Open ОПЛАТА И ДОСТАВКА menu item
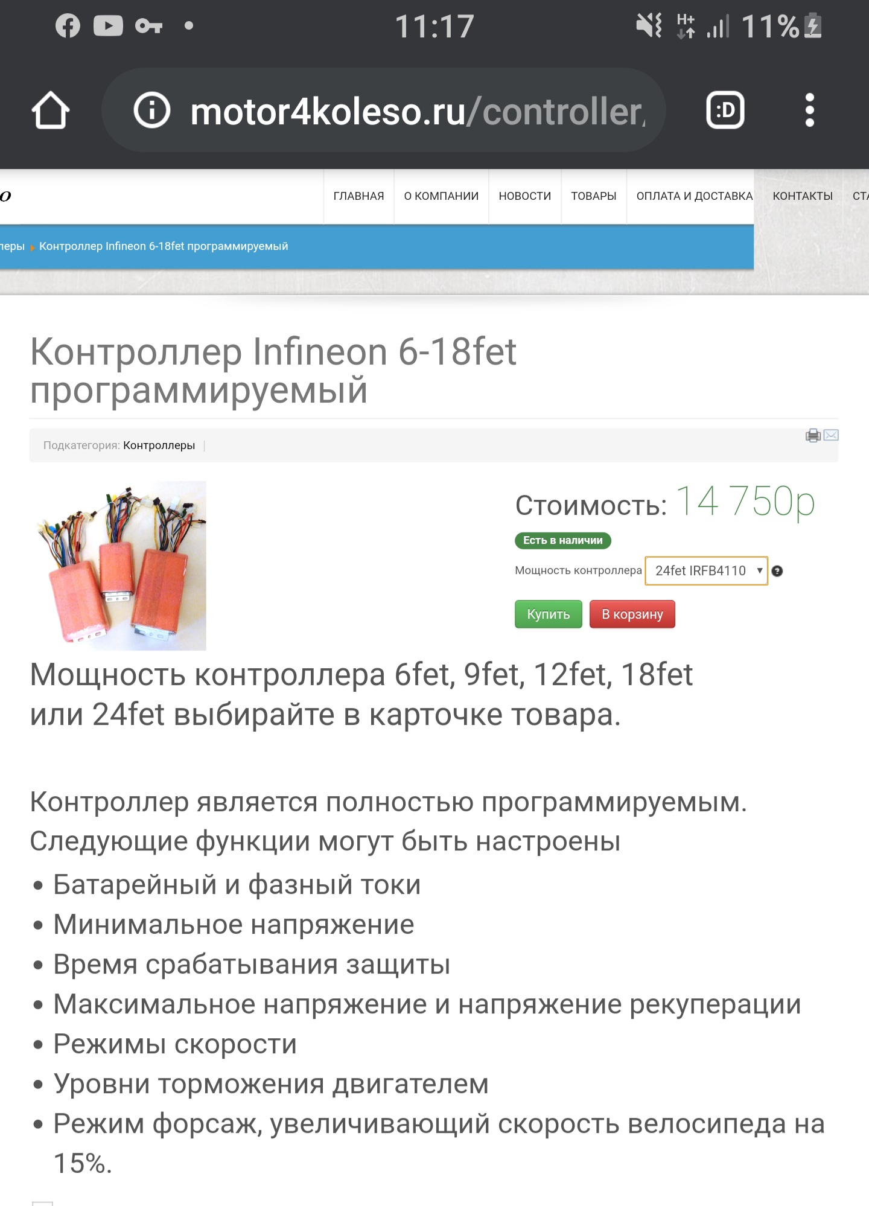The width and height of the screenshot is (869, 1206). tap(695, 196)
